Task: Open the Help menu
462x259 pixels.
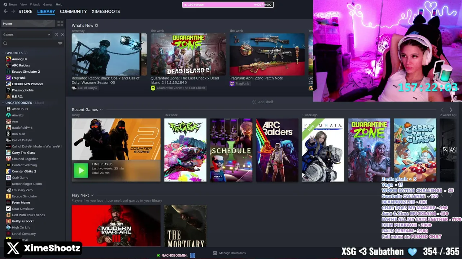Action: pyautogui.click(x=59, y=4)
